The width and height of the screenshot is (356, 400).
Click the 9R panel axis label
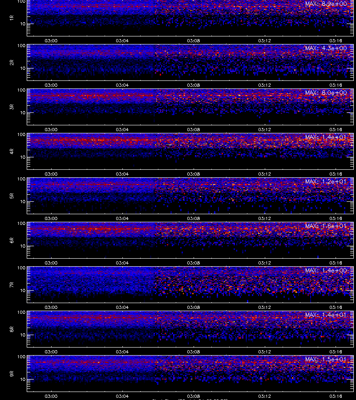pos(12,373)
